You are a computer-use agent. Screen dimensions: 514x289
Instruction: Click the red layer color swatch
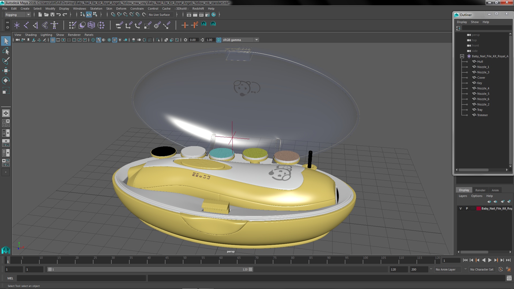479,208
